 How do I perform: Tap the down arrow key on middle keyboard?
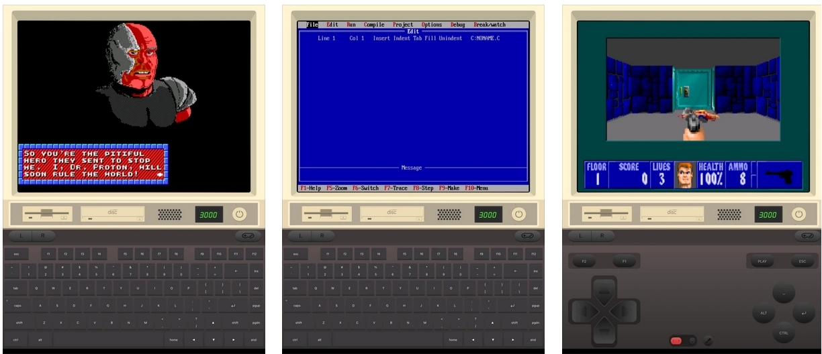tap(493, 339)
